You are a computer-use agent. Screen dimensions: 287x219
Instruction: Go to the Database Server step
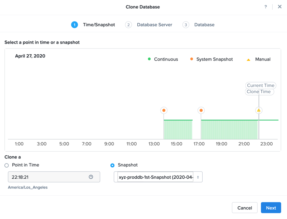coord(154,25)
